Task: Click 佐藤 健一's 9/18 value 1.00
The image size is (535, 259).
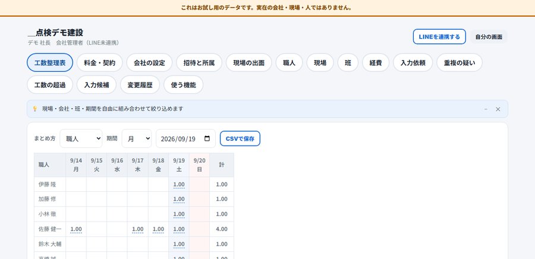Action: point(158,229)
